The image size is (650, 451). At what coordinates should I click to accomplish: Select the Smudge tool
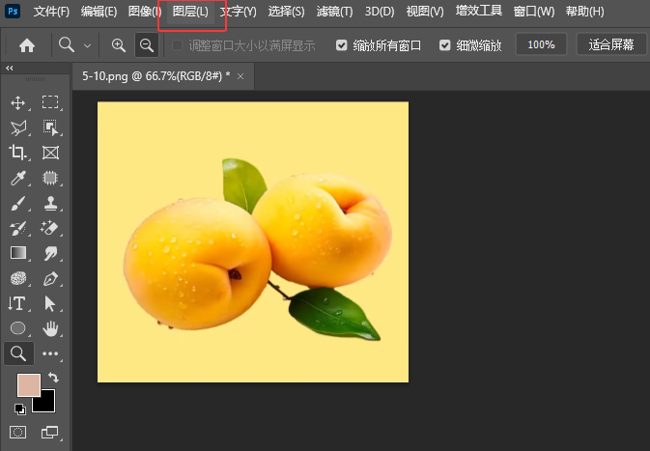(50, 253)
